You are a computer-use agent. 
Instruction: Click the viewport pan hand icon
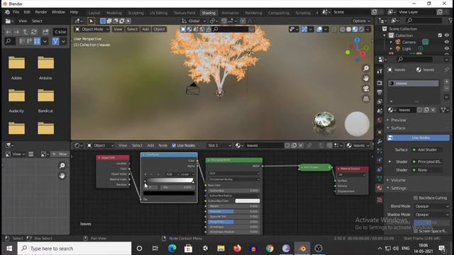pos(366,79)
